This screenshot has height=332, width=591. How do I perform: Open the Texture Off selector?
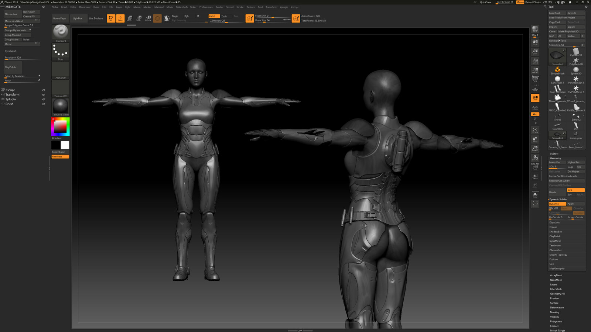61,89
